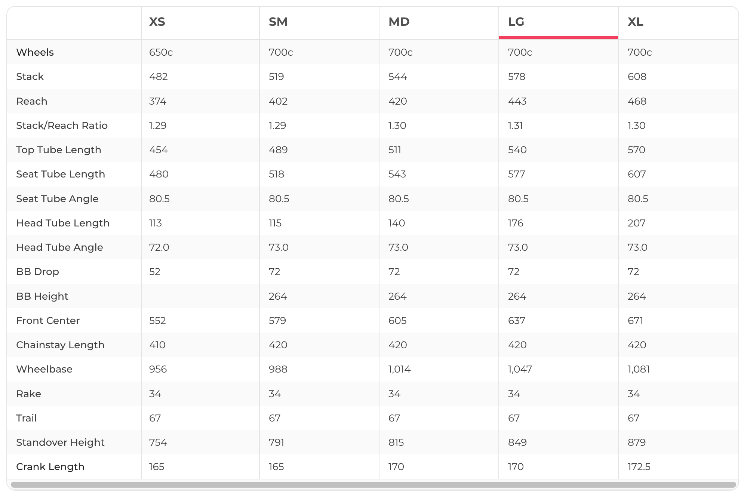Image resolution: width=747 pixels, height=497 pixels.
Task: Click the Wheelbase row label
Action: pyautogui.click(x=44, y=369)
